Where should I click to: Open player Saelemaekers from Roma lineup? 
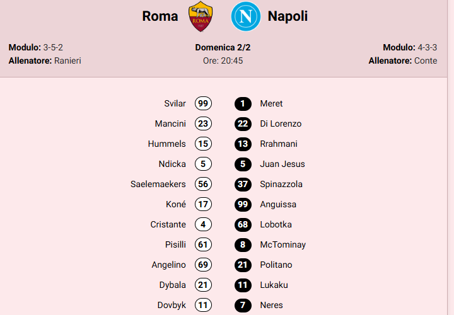coord(158,185)
